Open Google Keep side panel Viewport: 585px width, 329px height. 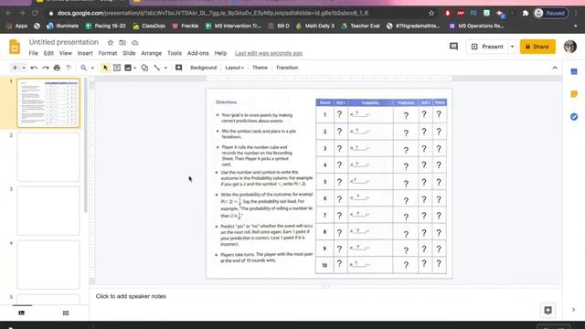tap(574, 94)
